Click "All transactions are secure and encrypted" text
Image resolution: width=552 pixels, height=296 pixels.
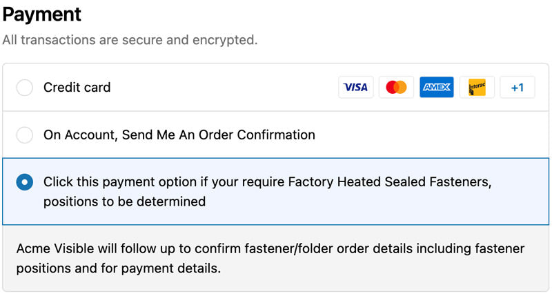coord(130,40)
